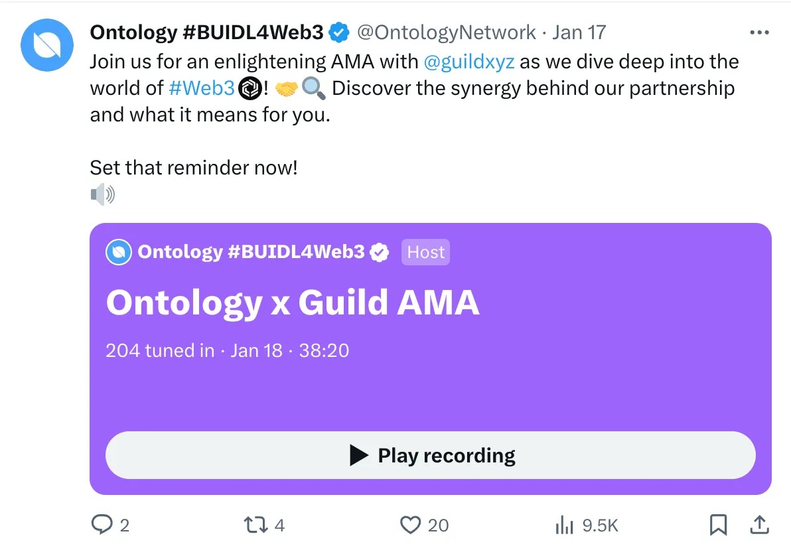Open the Ontology x Guild AMA title
This screenshot has height=552, width=791.
tap(293, 303)
